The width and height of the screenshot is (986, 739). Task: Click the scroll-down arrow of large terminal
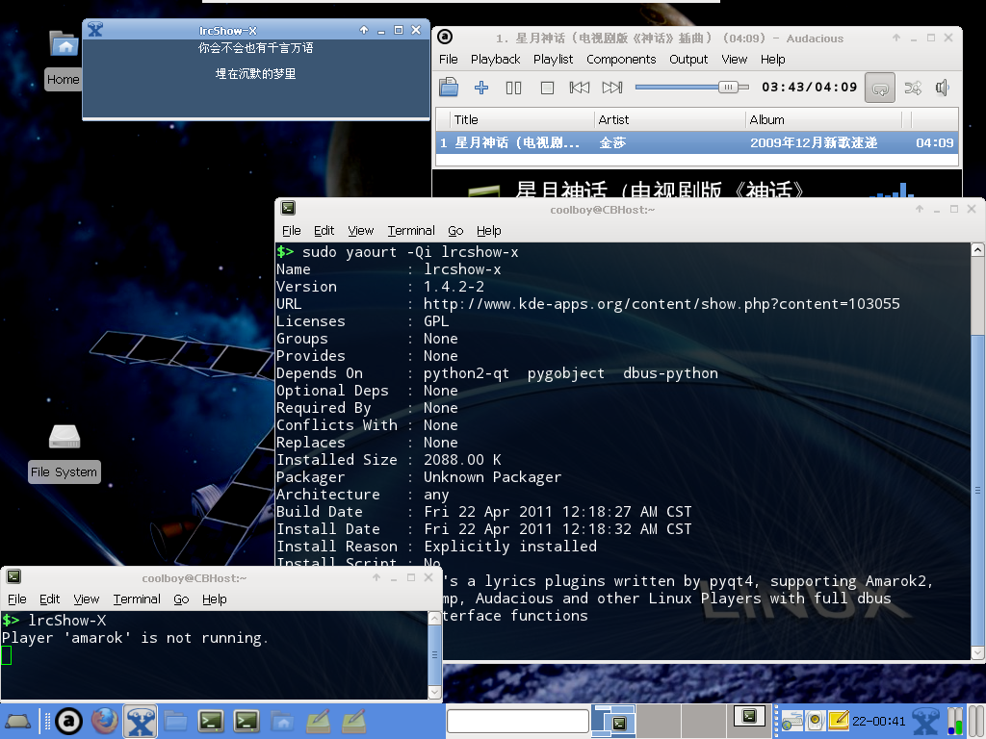coord(978,653)
